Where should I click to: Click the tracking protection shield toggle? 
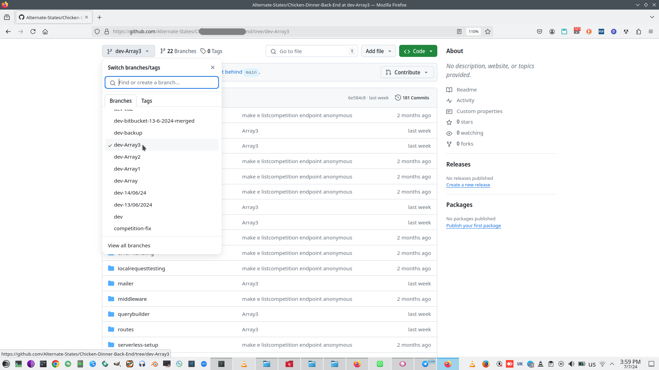coord(97,31)
